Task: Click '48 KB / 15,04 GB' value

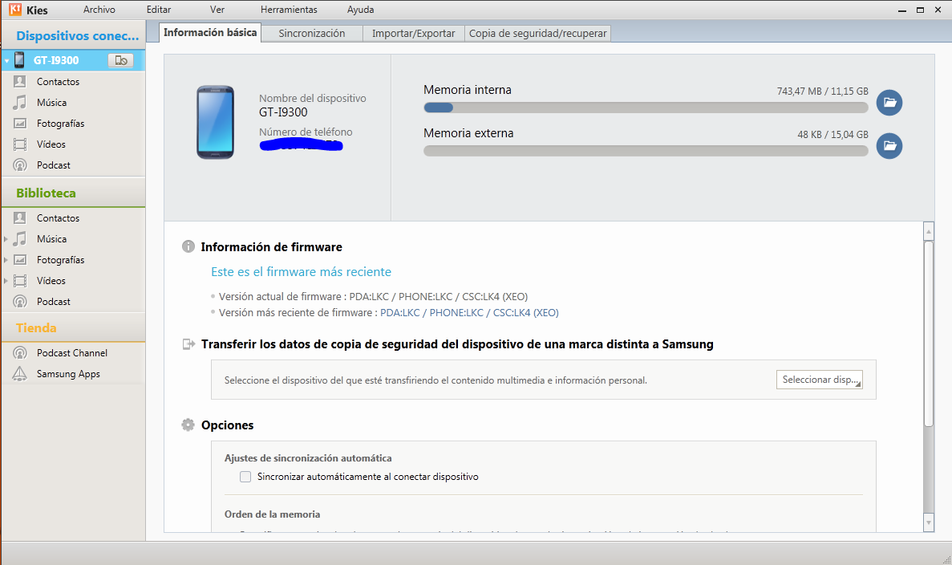Action: [833, 134]
